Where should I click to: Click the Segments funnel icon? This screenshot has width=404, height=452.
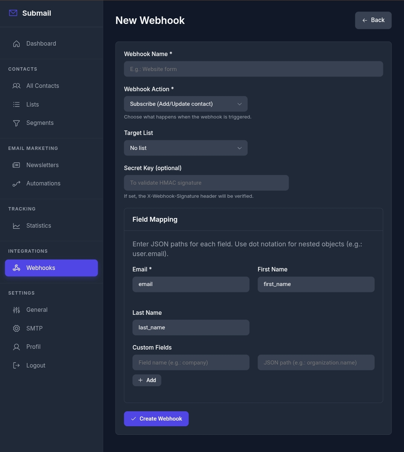tap(16, 123)
